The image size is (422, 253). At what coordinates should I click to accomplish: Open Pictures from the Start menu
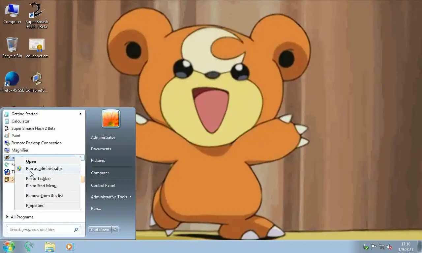click(98, 160)
